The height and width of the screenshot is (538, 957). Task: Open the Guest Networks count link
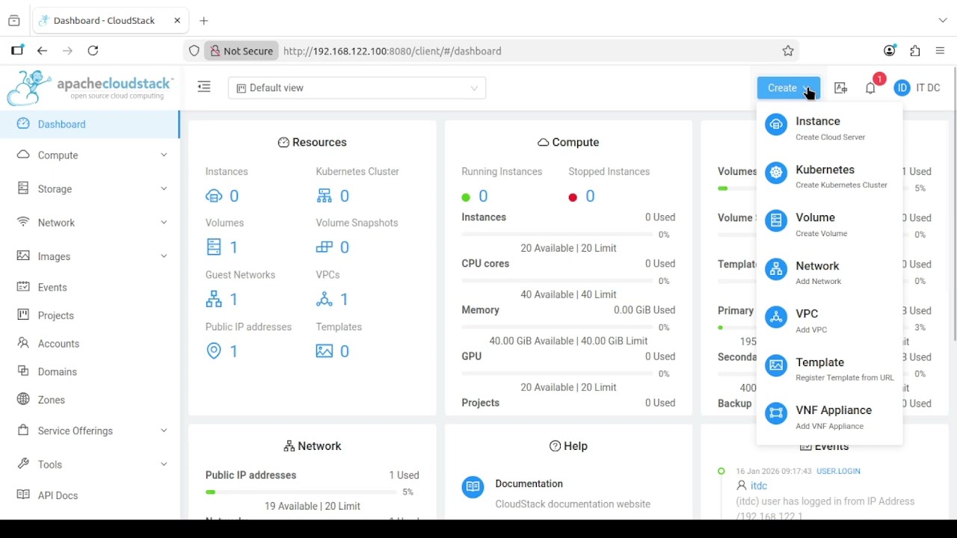pos(222,300)
